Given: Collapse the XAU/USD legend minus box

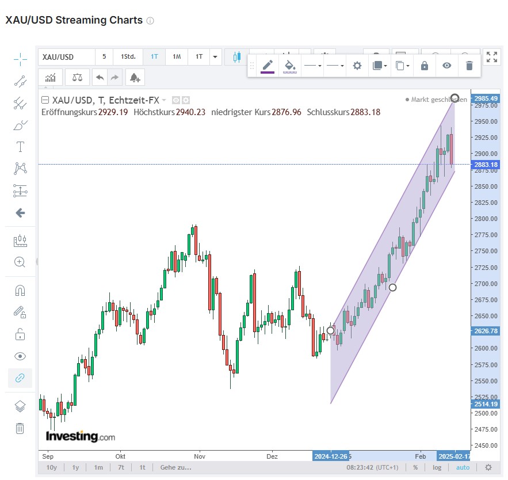Looking at the screenshot, I should [x=45, y=100].
